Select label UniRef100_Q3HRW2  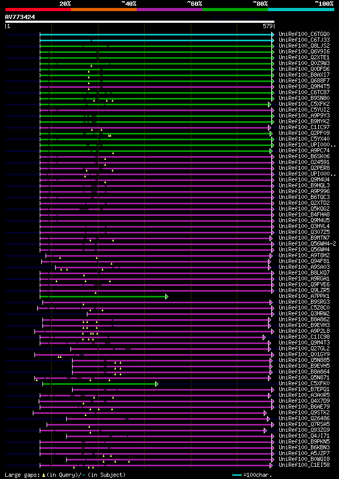304,314
